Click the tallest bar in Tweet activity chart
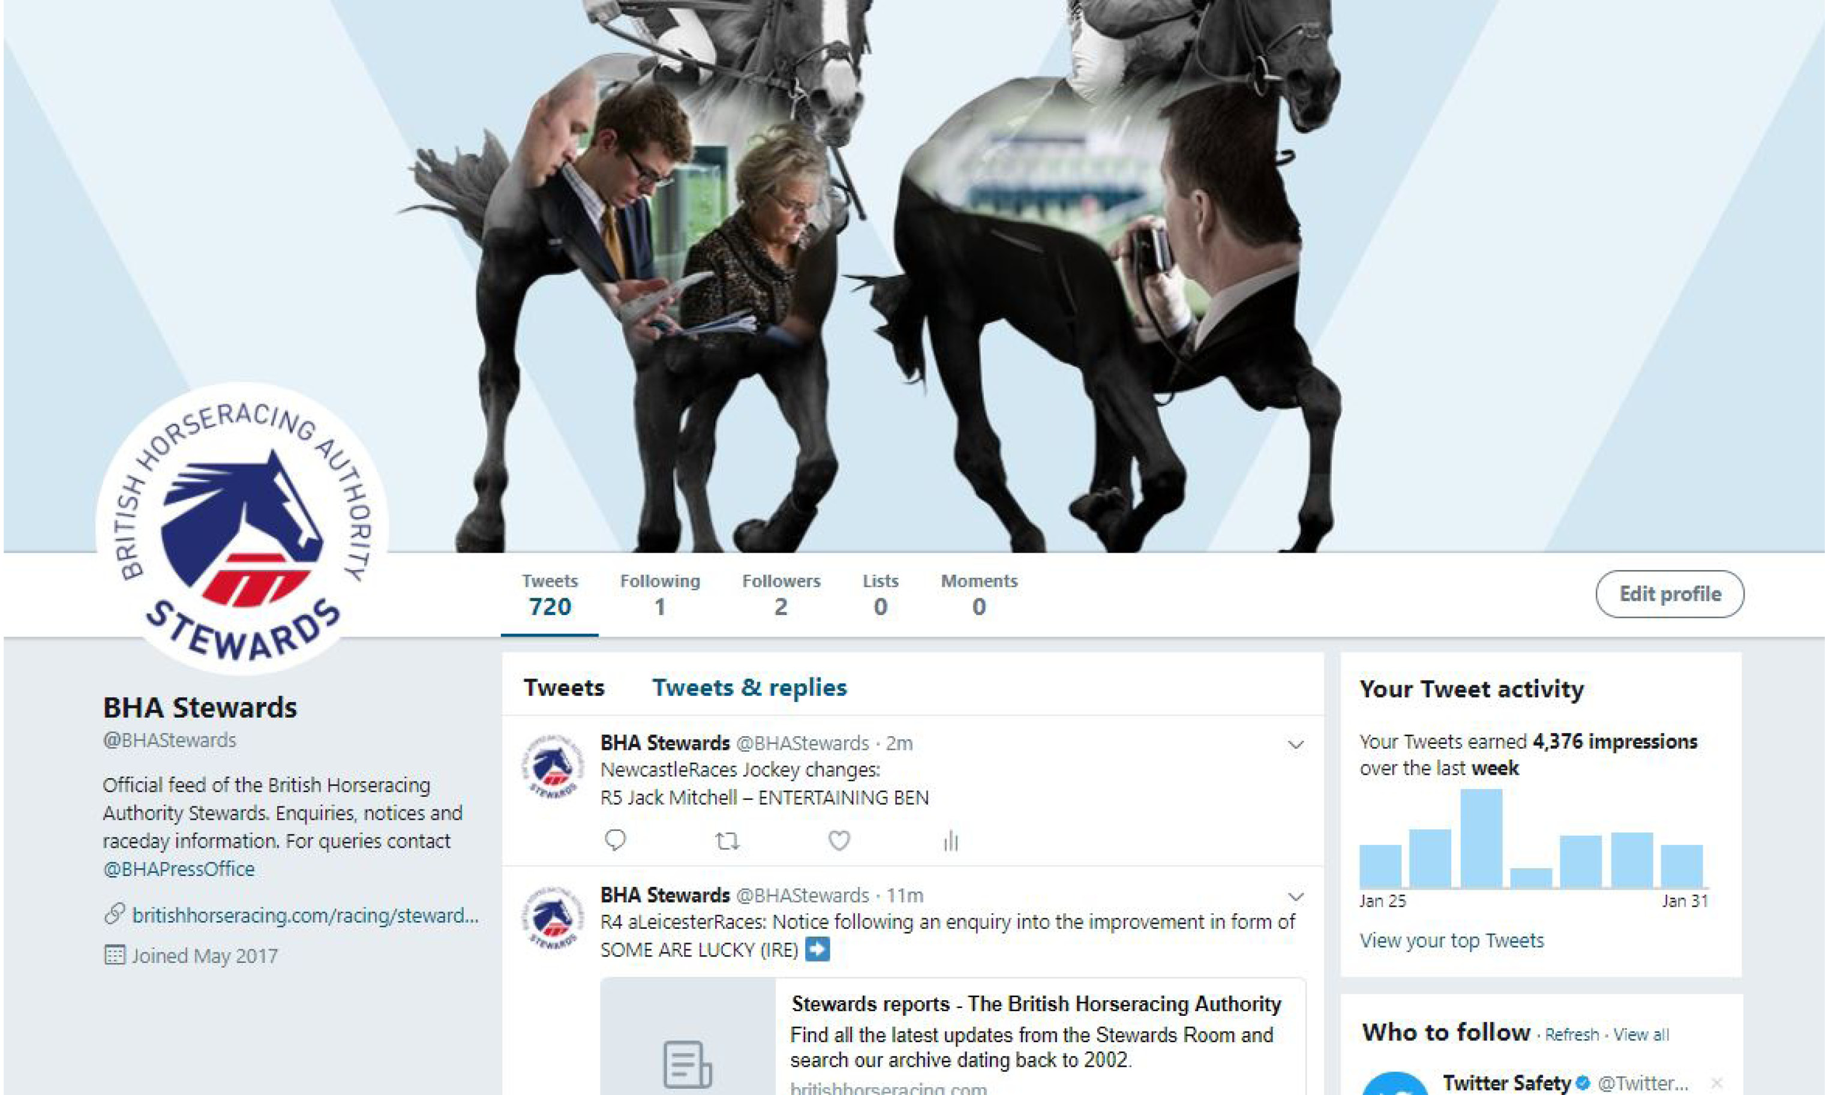This screenshot has width=1825, height=1095. pos(1481,838)
